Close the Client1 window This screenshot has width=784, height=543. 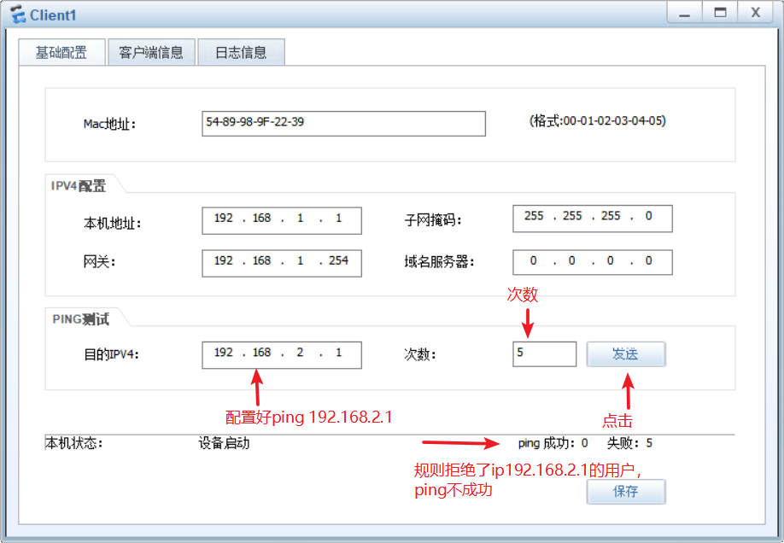coord(756,13)
